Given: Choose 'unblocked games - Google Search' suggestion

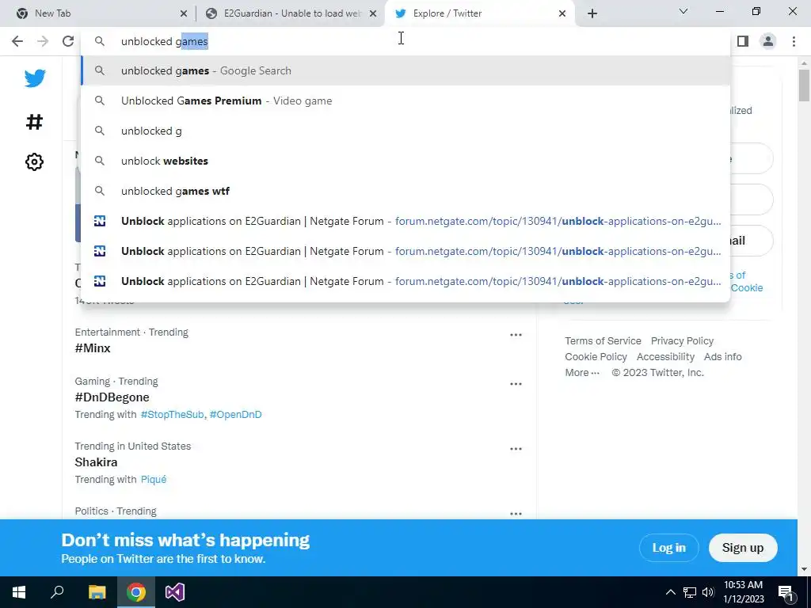Looking at the screenshot, I should [x=406, y=70].
